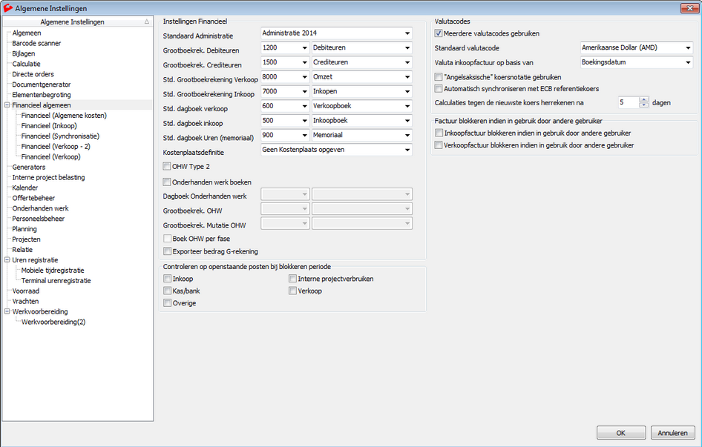
Task: Select Financieel (Inkoop) tree item
Action: pyautogui.click(x=49, y=126)
